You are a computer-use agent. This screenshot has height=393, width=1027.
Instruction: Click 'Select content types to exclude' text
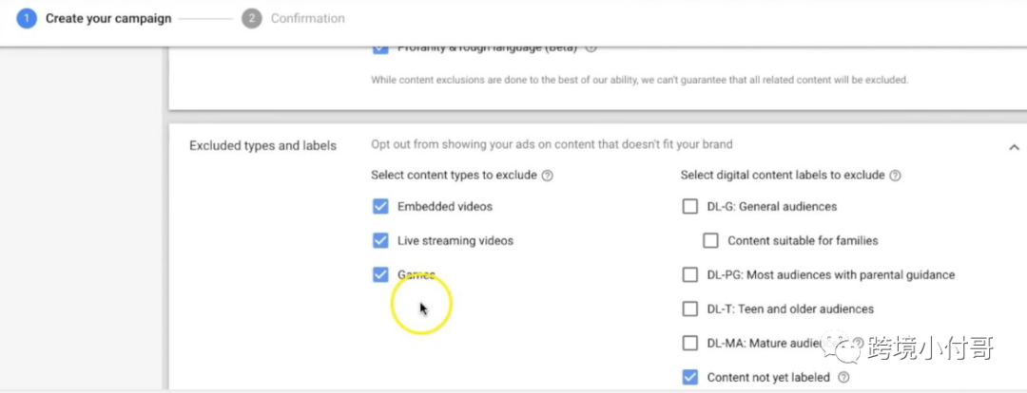point(454,176)
